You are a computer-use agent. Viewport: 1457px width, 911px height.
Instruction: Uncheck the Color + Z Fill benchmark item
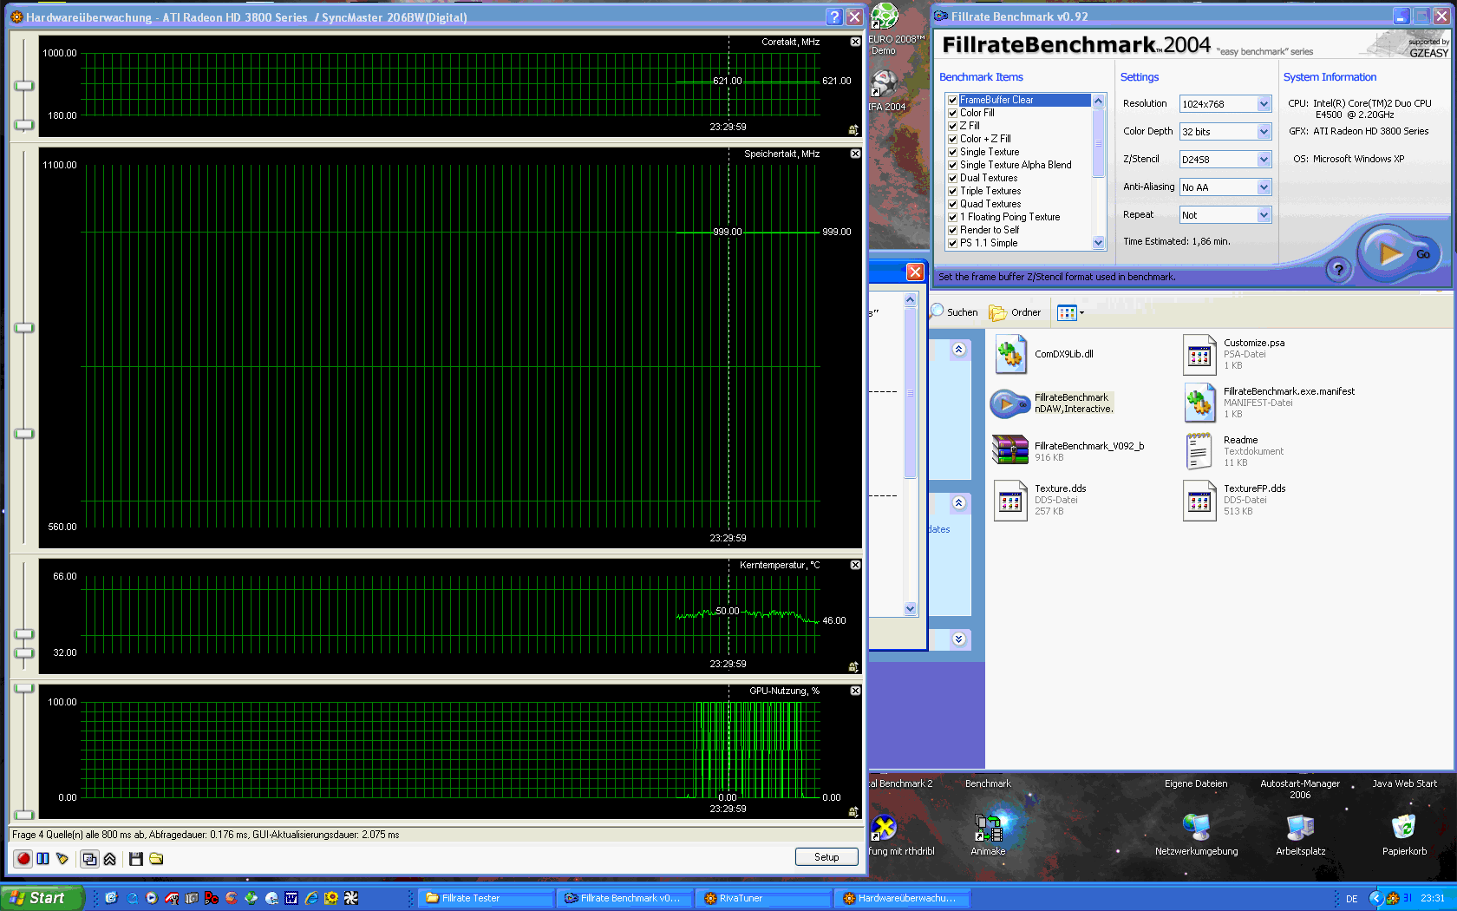952,139
